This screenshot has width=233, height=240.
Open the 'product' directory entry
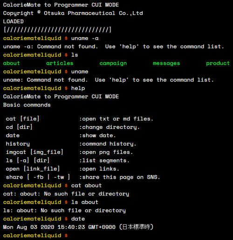[218, 63]
